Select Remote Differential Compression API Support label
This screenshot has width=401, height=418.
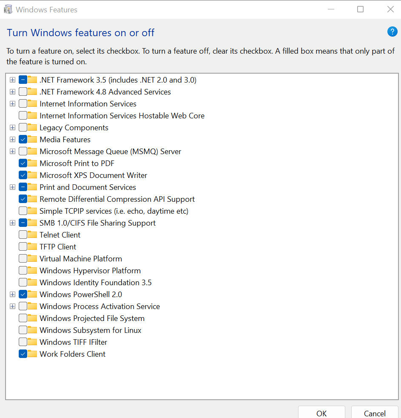(x=117, y=199)
